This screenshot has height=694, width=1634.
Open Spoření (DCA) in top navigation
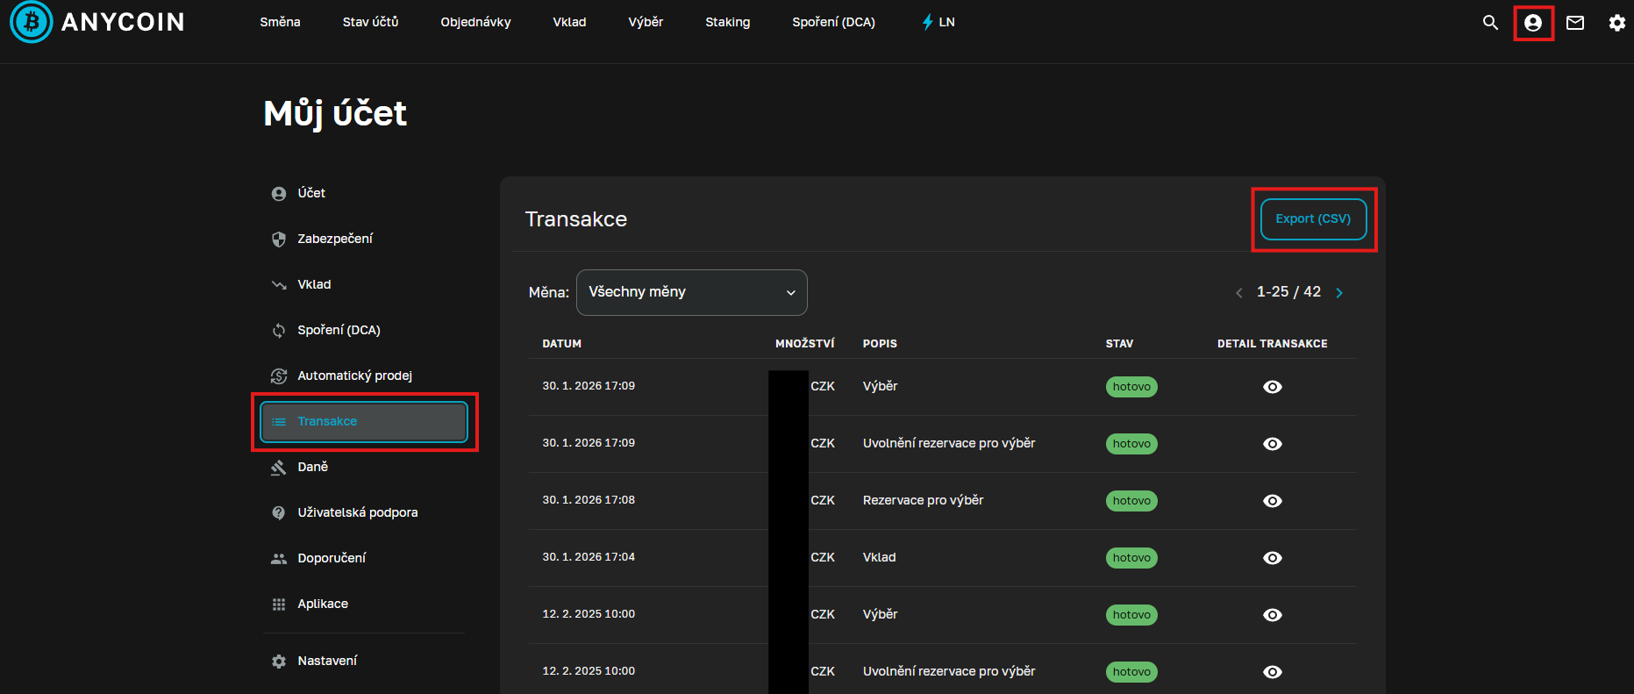[x=833, y=22]
